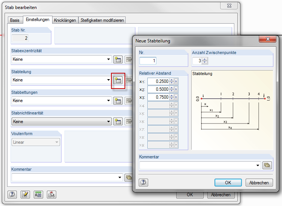Click the 0.00 units and decimals icon
Viewport: 282px width, 206px height.
click(38, 194)
